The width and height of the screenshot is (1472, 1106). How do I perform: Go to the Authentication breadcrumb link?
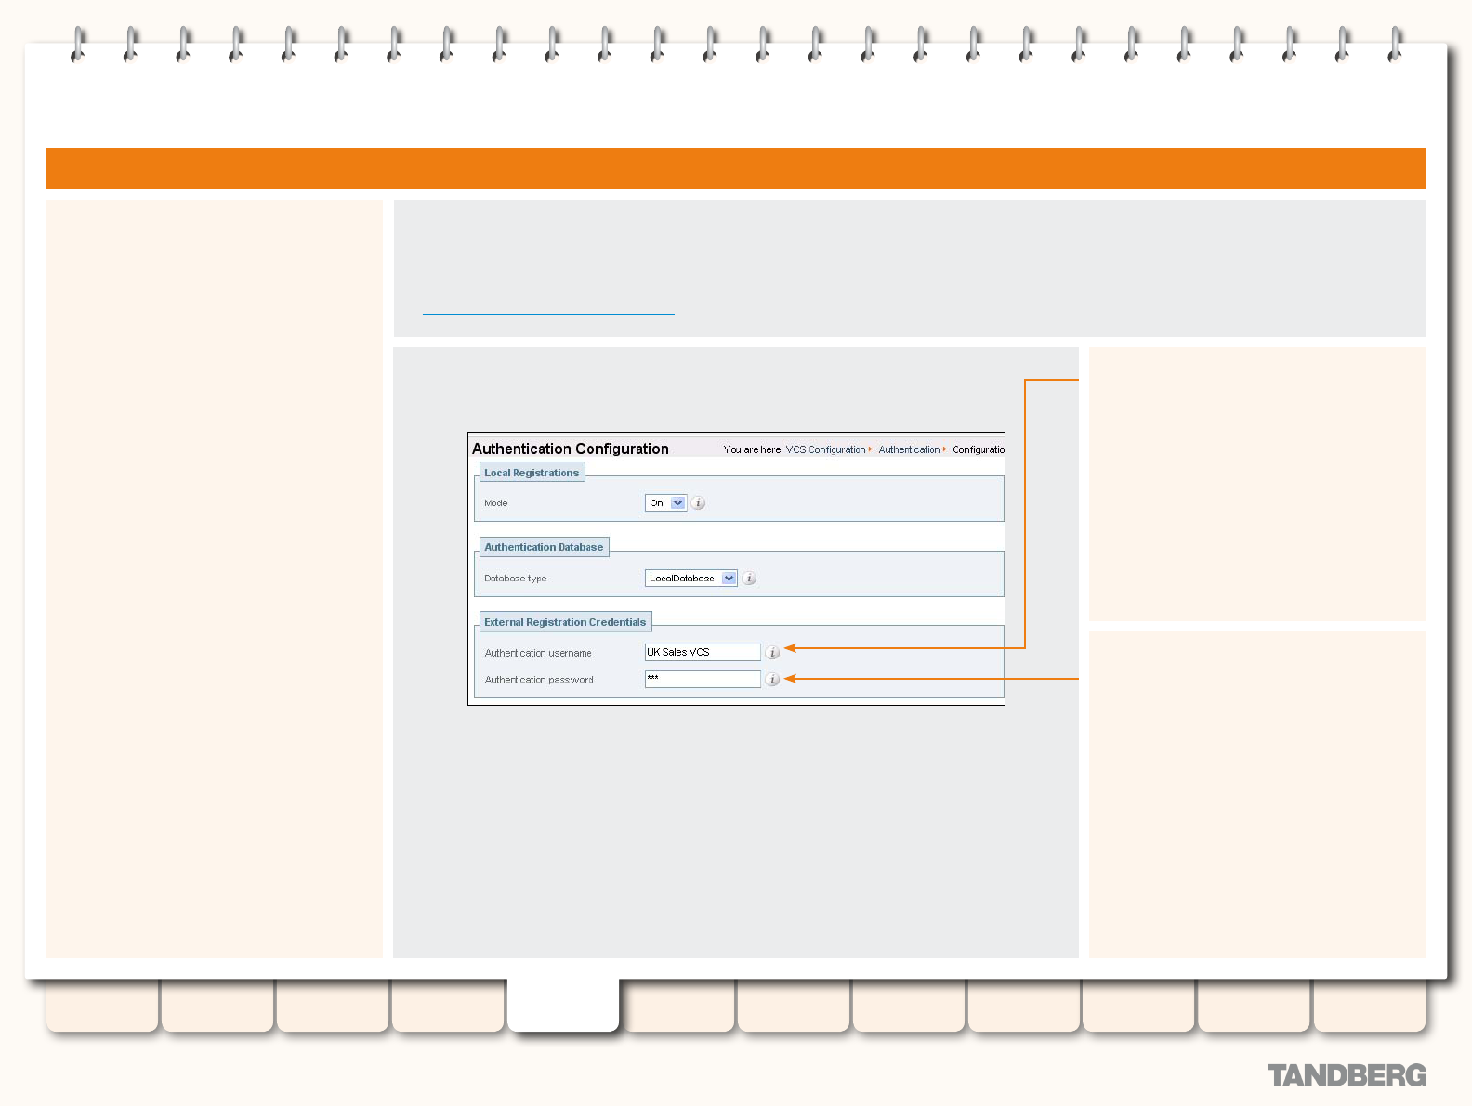click(x=909, y=449)
